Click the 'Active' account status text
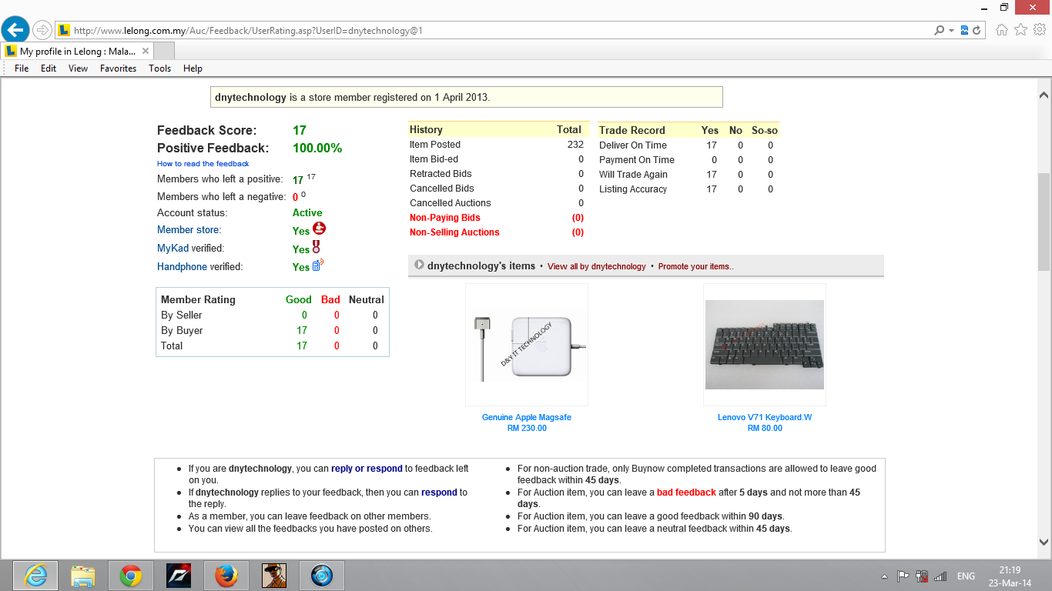Screen dimensions: 1052x591 coord(307,213)
